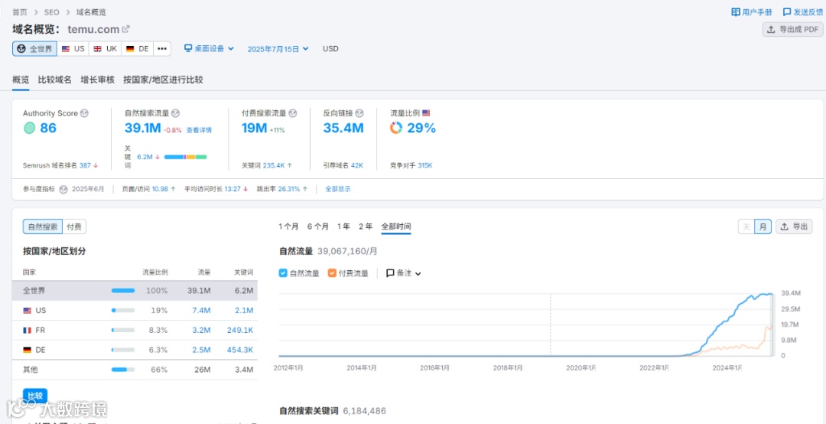
Task: Click the 全世界 traffic share bar
Action: 122,291
